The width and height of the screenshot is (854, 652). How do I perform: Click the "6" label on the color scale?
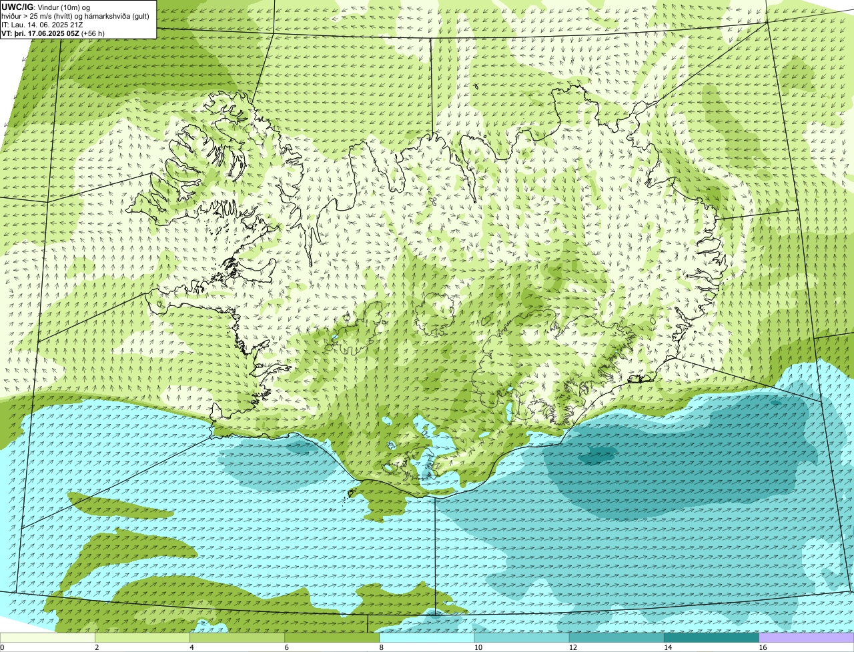tap(287, 647)
